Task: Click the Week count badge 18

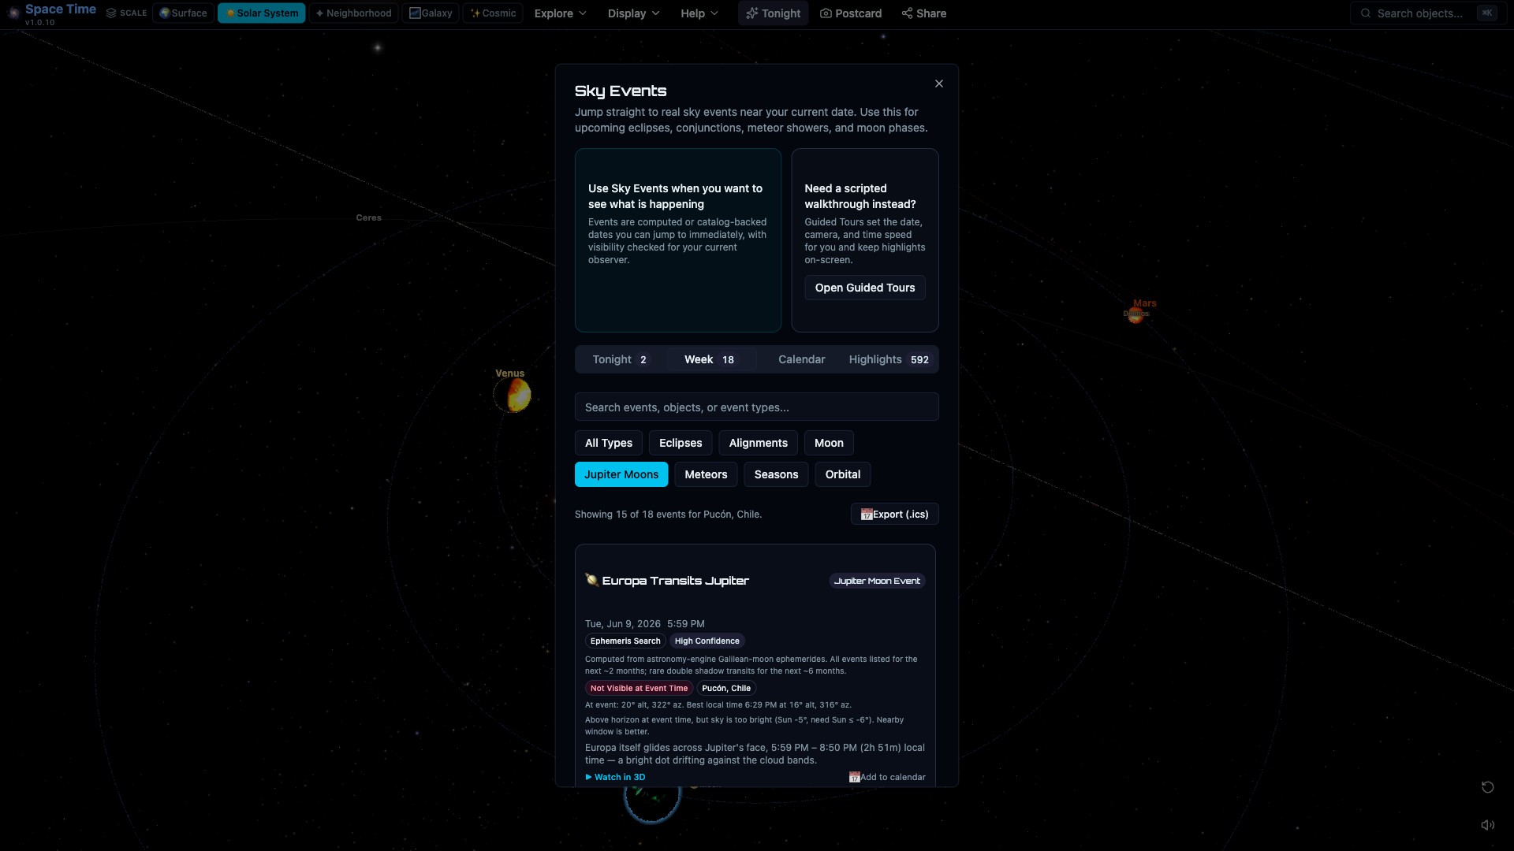Action: [728, 360]
